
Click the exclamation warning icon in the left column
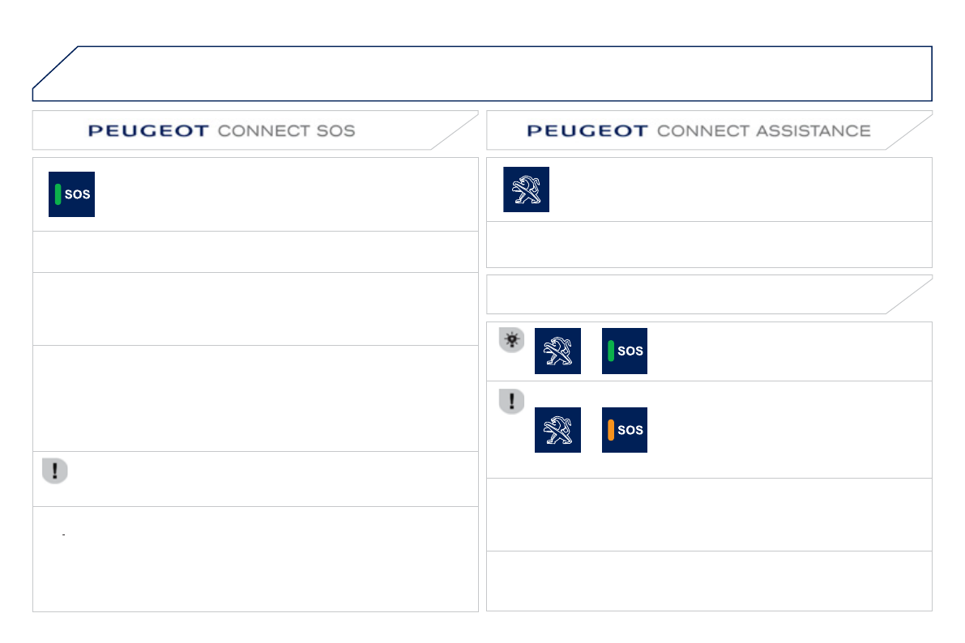(x=54, y=471)
